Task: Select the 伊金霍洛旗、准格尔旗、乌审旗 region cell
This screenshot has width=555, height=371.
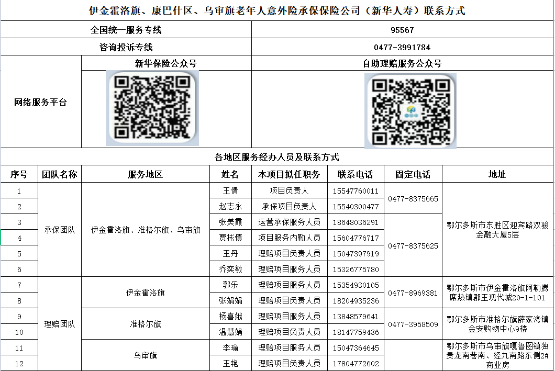Action: [x=146, y=230]
